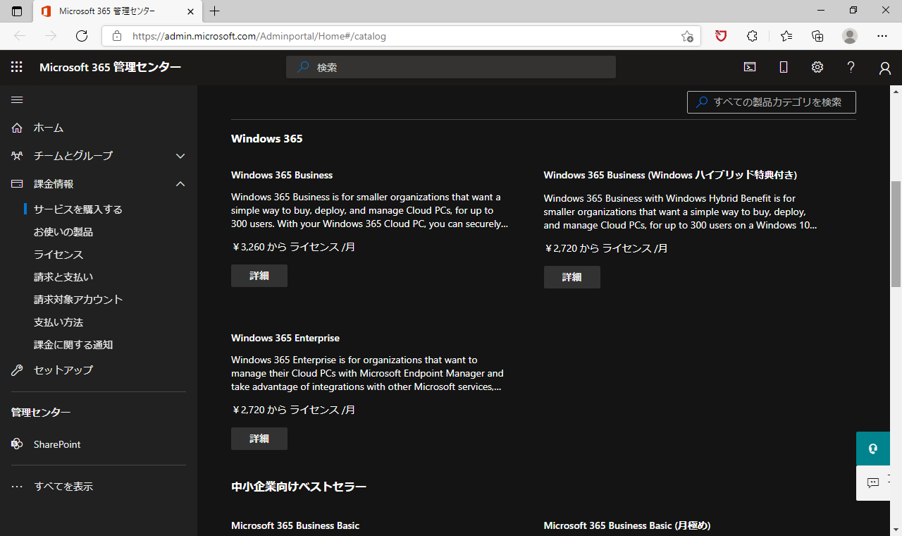Screen dimensions: 902x536
Task: Focus すべての製品カテゴリを検索 field
Action: [772, 102]
